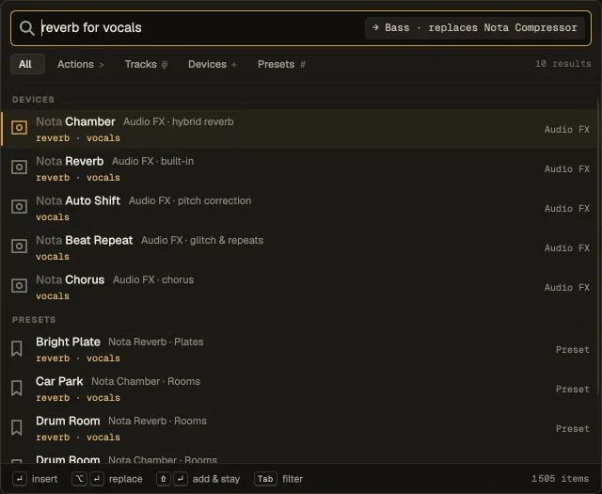Click the Nota Auto Shift device icon
Image resolution: width=602 pixels, height=494 pixels.
(19, 207)
